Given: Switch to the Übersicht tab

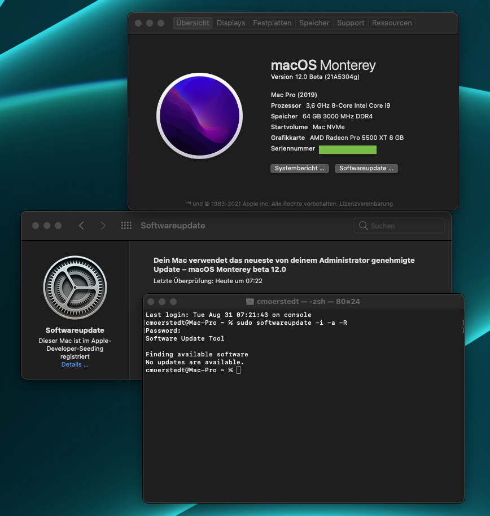Looking at the screenshot, I should 193,23.
